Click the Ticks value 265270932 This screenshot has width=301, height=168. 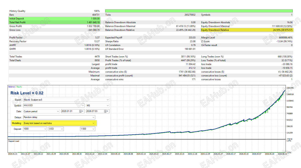[190, 15]
